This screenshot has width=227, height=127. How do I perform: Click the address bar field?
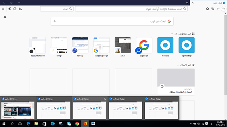pyautogui.click(x=131, y=9)
